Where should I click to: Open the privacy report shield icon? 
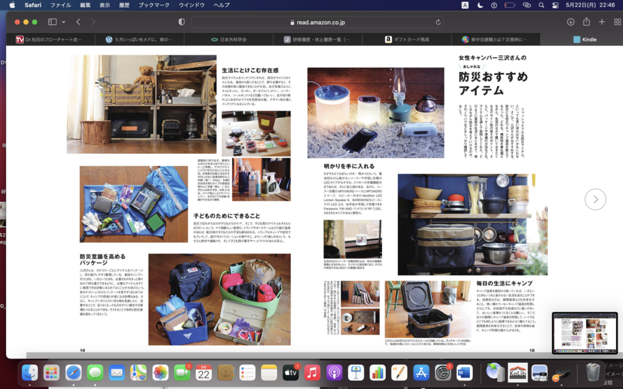tap(181, 22)
